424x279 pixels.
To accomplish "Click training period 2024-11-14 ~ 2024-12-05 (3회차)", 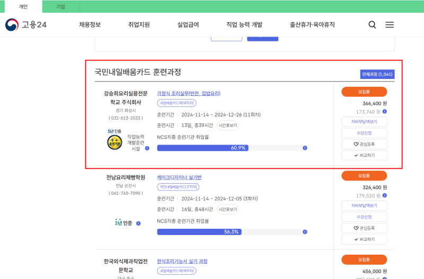I will pos(219,199).
